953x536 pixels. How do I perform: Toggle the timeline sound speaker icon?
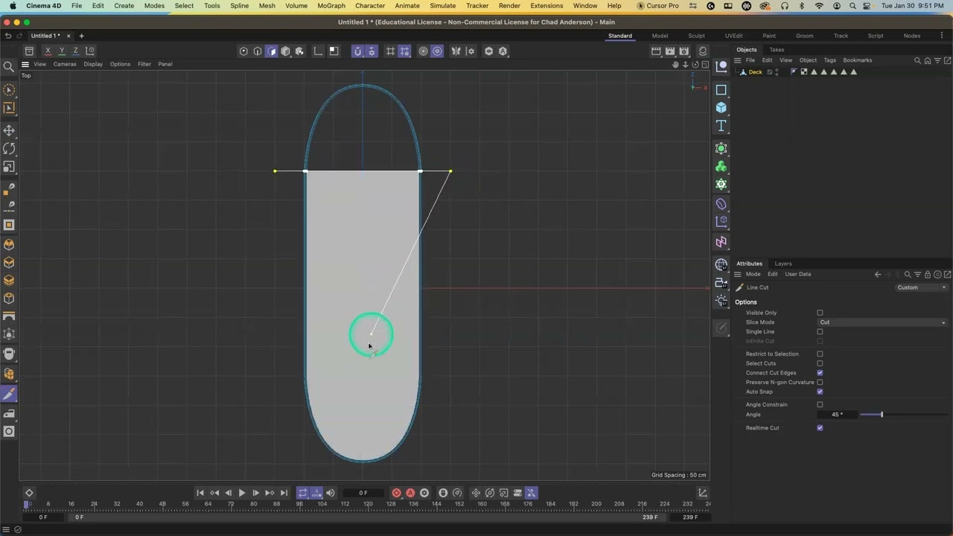click(331, 493)
